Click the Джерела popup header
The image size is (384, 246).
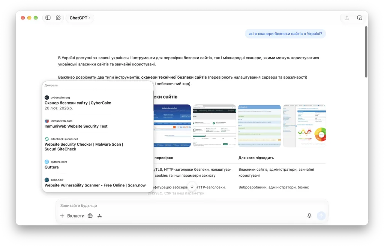coord(51,85)
